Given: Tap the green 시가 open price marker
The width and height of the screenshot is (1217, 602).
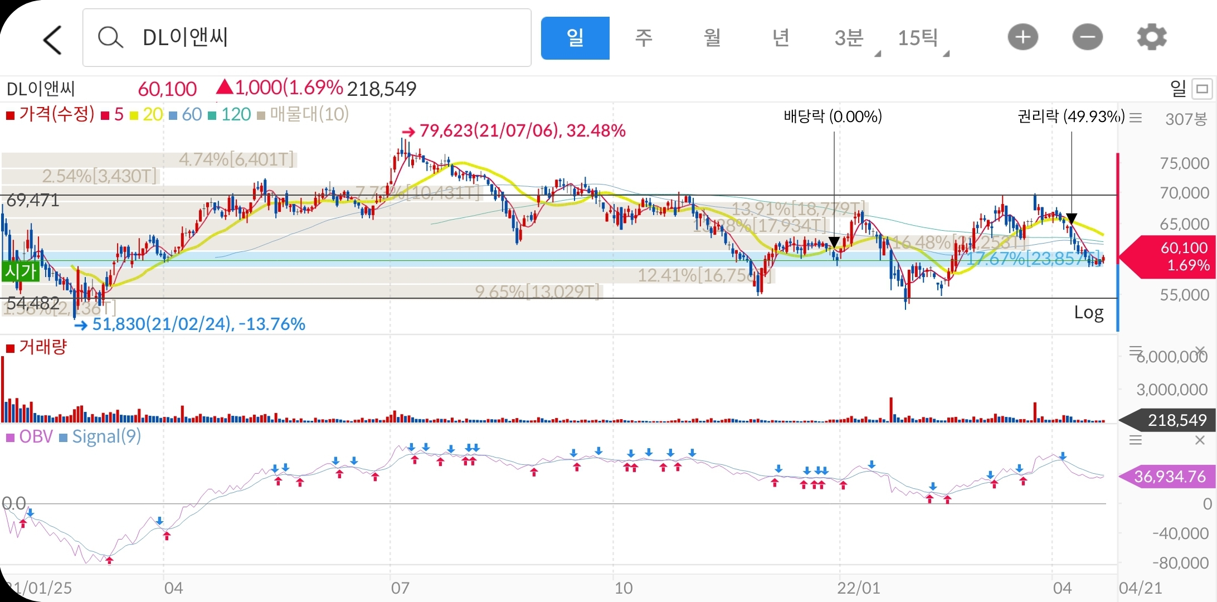Looking at the screenshot, I should [20, 271].
